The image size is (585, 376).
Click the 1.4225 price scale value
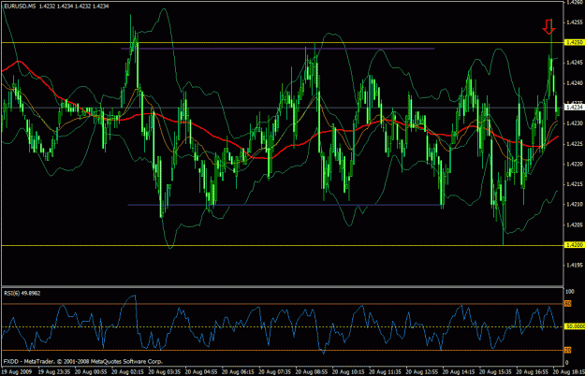(575, 144)
